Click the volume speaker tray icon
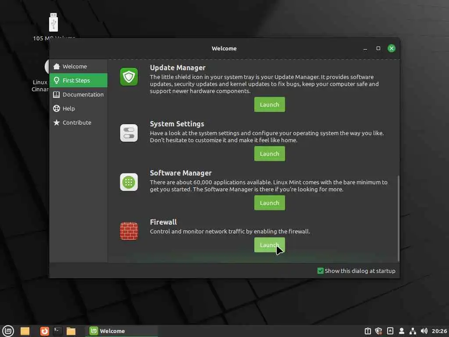This screenshot has height=337, width=449. [424, 331]
